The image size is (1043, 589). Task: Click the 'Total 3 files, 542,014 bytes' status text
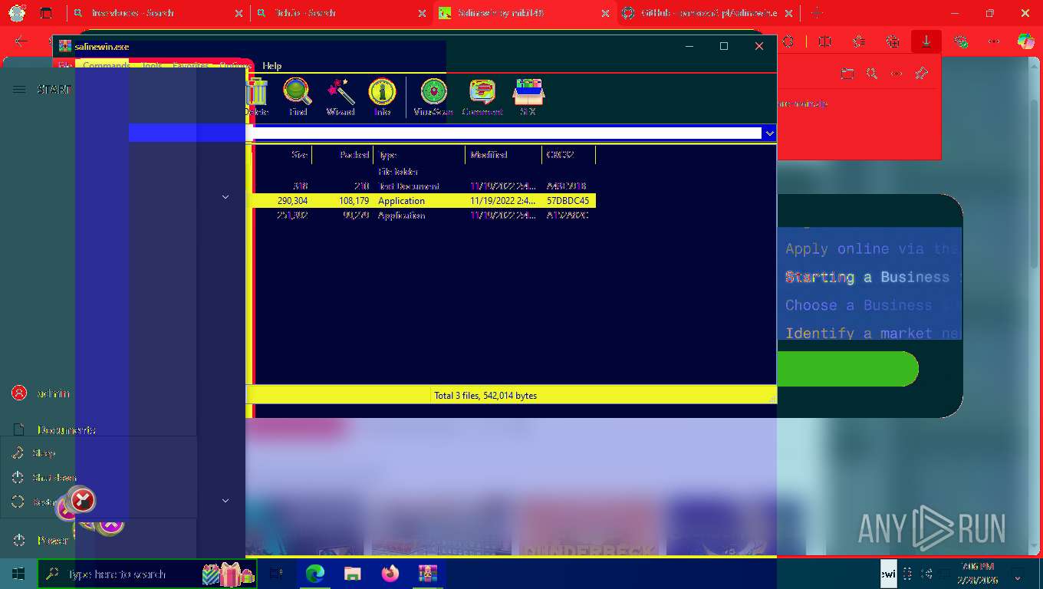click(x=485, y=396)
